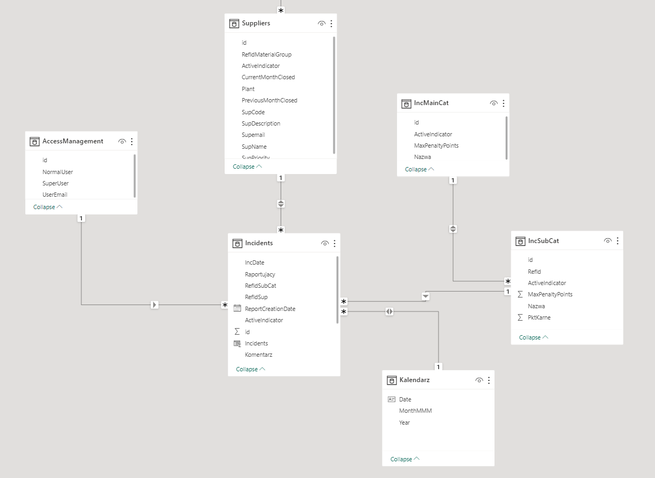Select Raportujacy field in Incidents
This screenshot has height=478, width=655.
point(260,274)
